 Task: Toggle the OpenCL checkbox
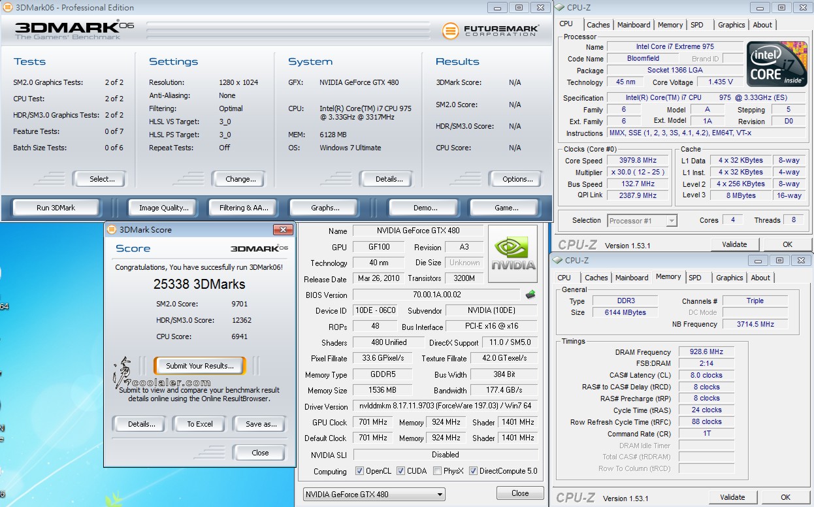click(359, 471)
